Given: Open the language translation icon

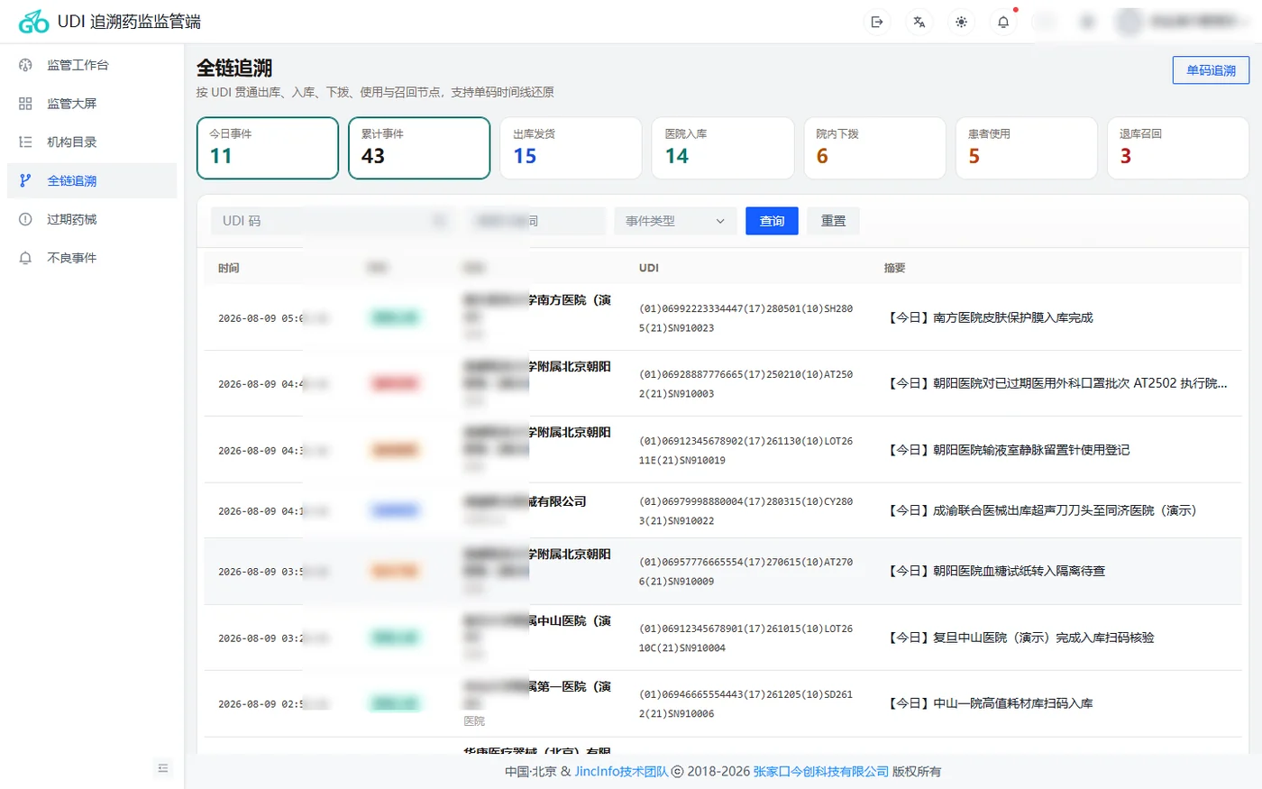Looking at the screenshot, I should coord(919,22).
